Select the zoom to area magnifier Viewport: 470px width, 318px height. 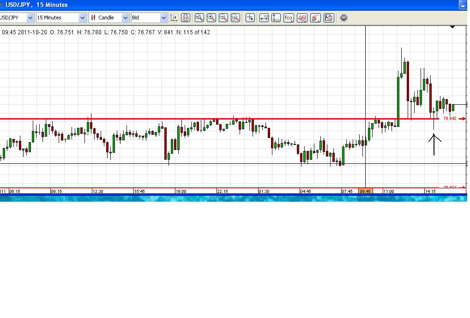[235, 18]
